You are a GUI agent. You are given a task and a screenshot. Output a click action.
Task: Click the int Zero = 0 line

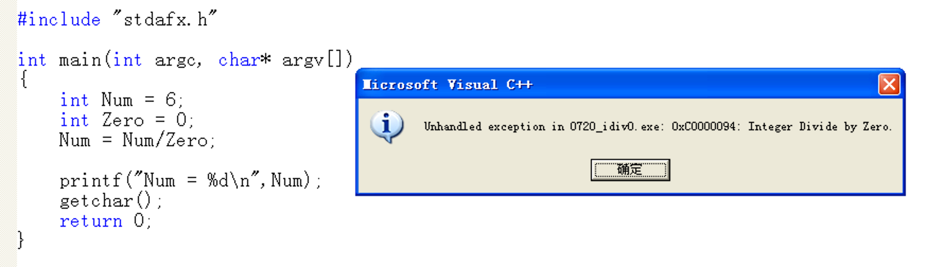pos(127,120)
